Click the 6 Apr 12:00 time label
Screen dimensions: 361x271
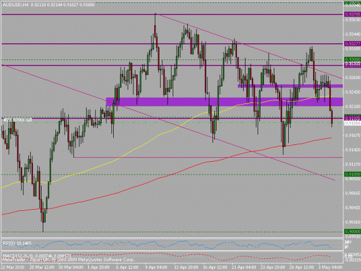click(127, 268)
